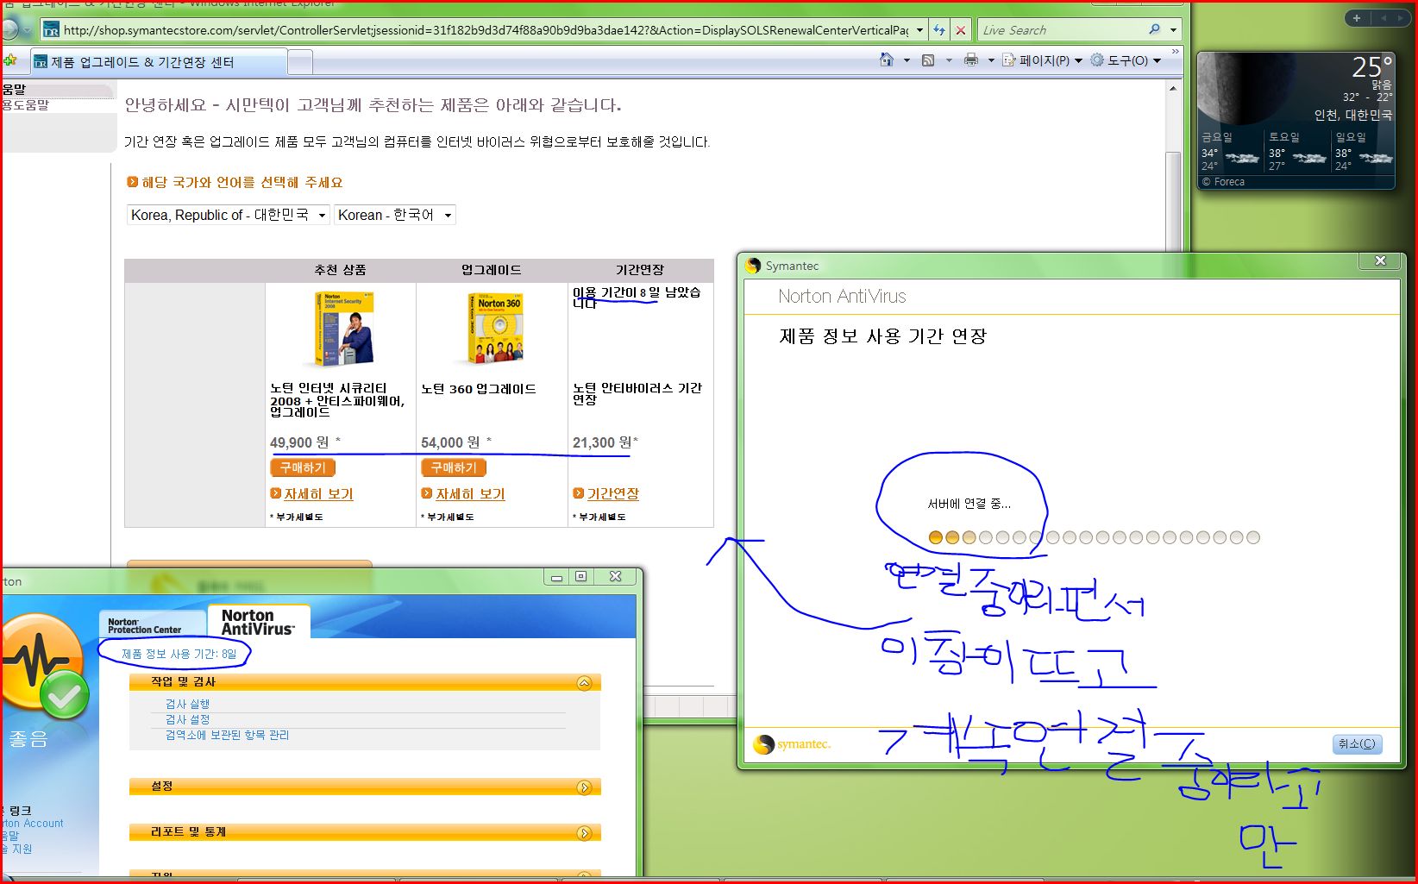1418x884 pixels.
Task: Click Norton 360 product box image
Action: (495, 328)
